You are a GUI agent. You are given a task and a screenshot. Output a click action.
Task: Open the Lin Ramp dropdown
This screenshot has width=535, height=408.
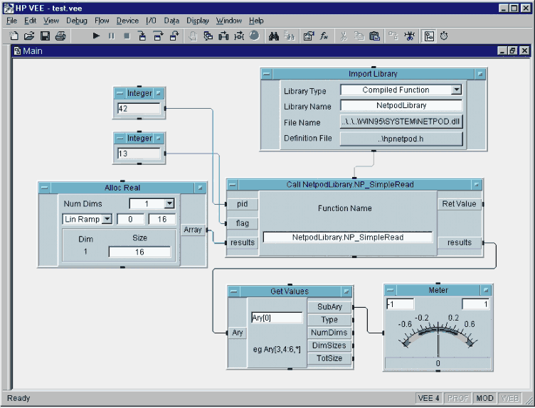click(x=107, y=219)
